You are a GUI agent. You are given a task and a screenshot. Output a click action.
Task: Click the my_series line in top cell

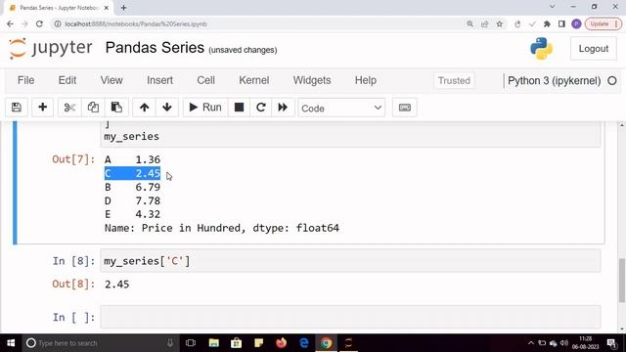(x=131, y=137)
